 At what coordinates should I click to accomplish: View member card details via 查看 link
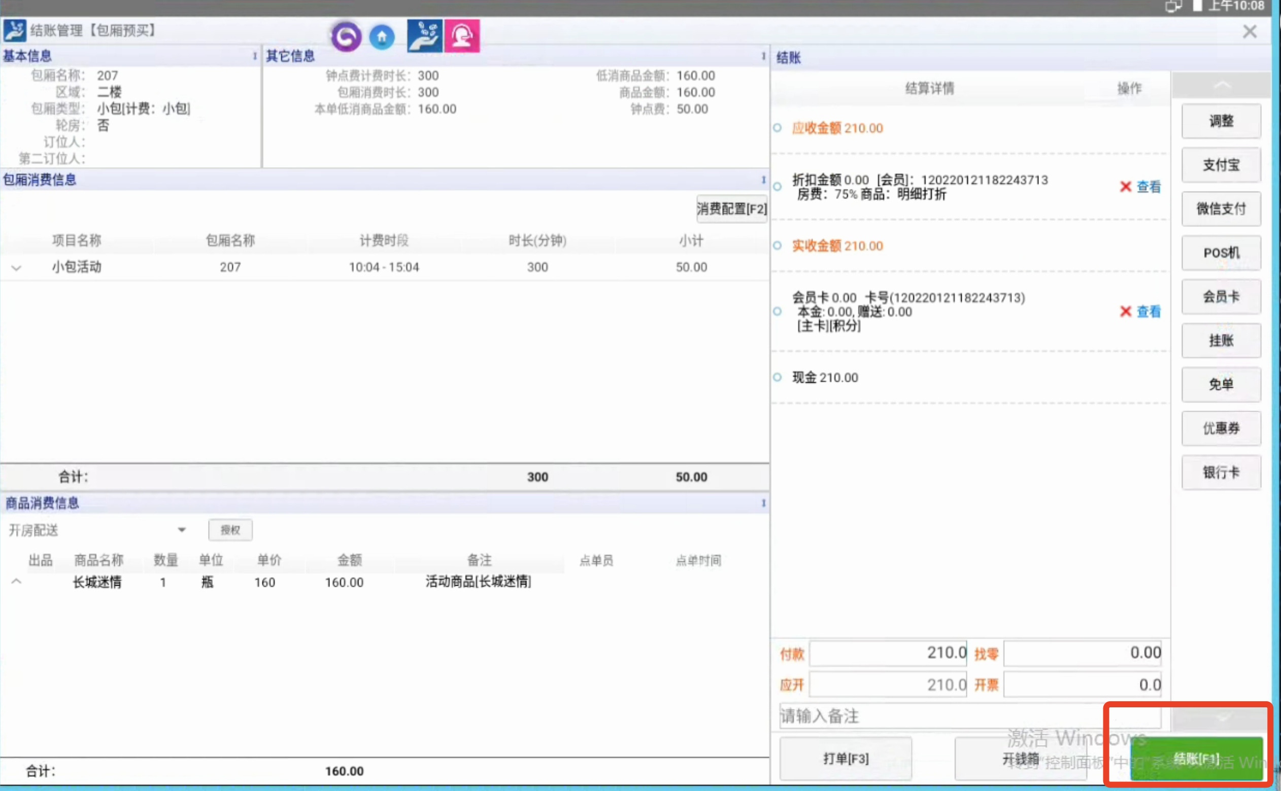(1149, 312)
